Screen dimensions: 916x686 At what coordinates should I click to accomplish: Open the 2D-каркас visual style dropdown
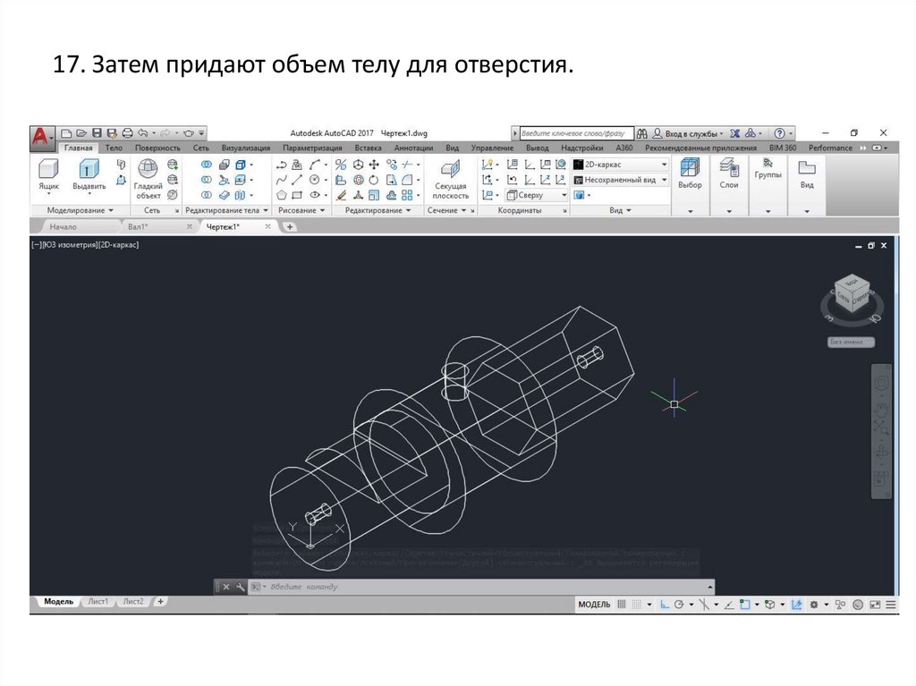coord(621,165)
